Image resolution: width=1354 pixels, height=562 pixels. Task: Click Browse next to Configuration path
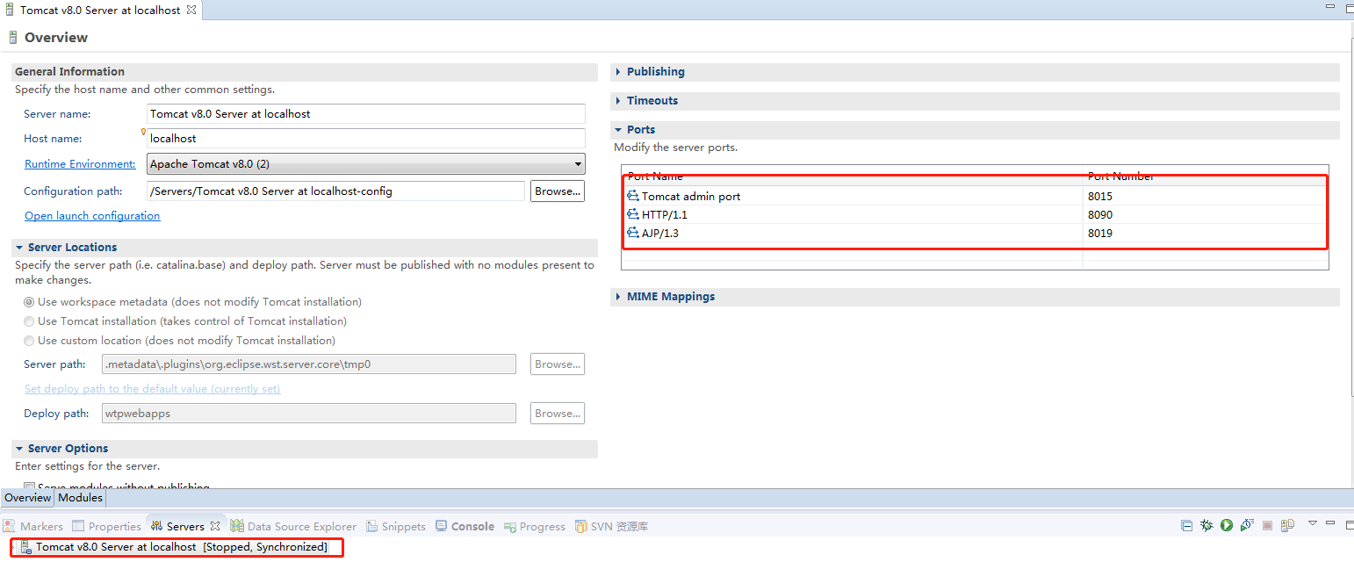[x=558, y=191]
